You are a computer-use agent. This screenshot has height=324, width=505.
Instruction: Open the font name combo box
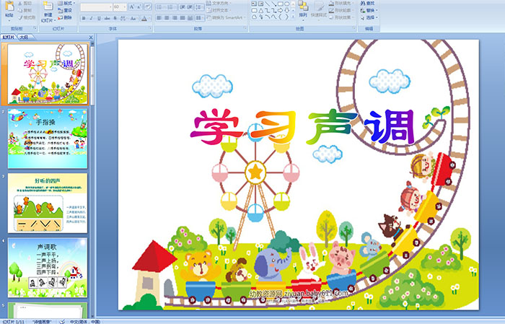click(96, 6)
